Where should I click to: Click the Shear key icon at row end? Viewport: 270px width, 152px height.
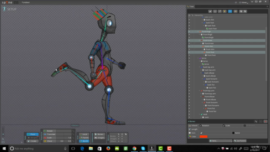[x=73, y=141]
